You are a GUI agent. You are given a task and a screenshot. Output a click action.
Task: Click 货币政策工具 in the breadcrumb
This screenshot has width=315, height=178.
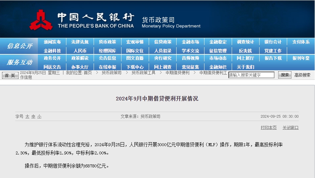pyautogui.click(x=143, y=73)
